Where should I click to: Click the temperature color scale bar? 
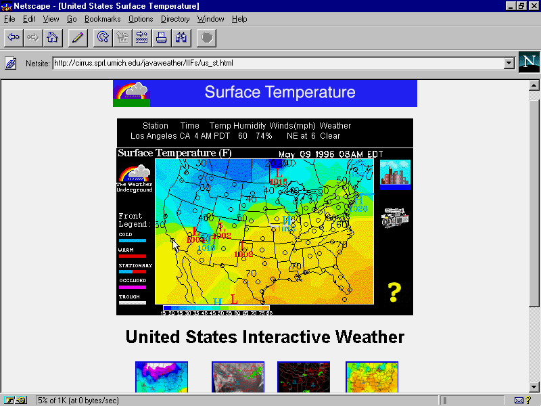pos(216,309)
